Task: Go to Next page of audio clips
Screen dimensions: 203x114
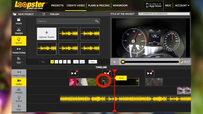Action: click(x=93, y=62)
